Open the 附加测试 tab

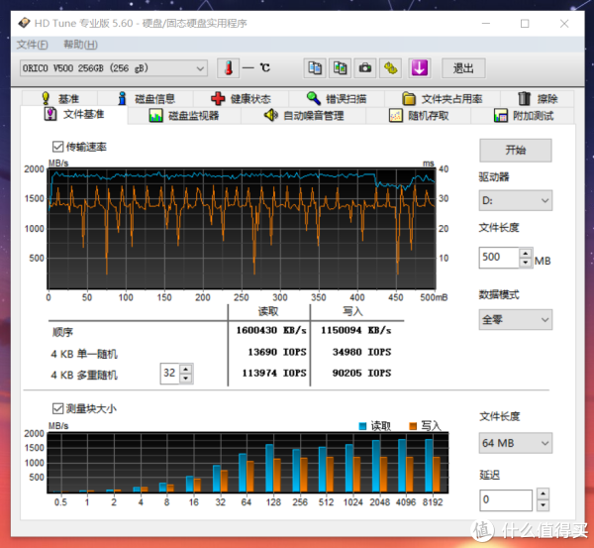[x=523, y=115]
